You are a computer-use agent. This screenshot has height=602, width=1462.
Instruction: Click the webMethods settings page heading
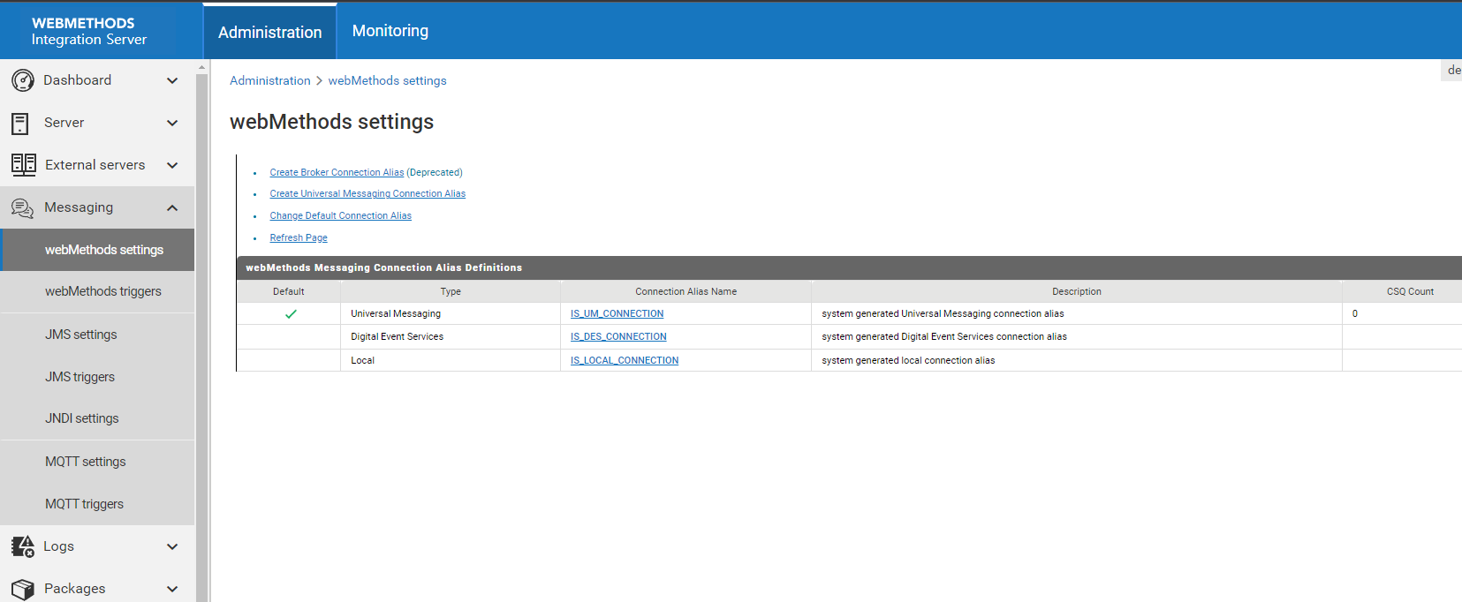(332, 122)
